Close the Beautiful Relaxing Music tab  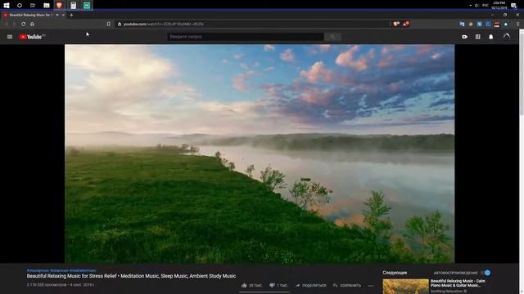tap(64, 15)
